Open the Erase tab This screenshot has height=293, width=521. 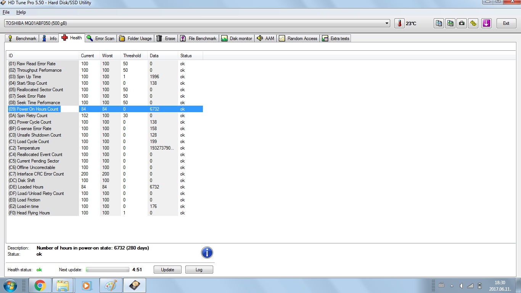click(166, 39)
